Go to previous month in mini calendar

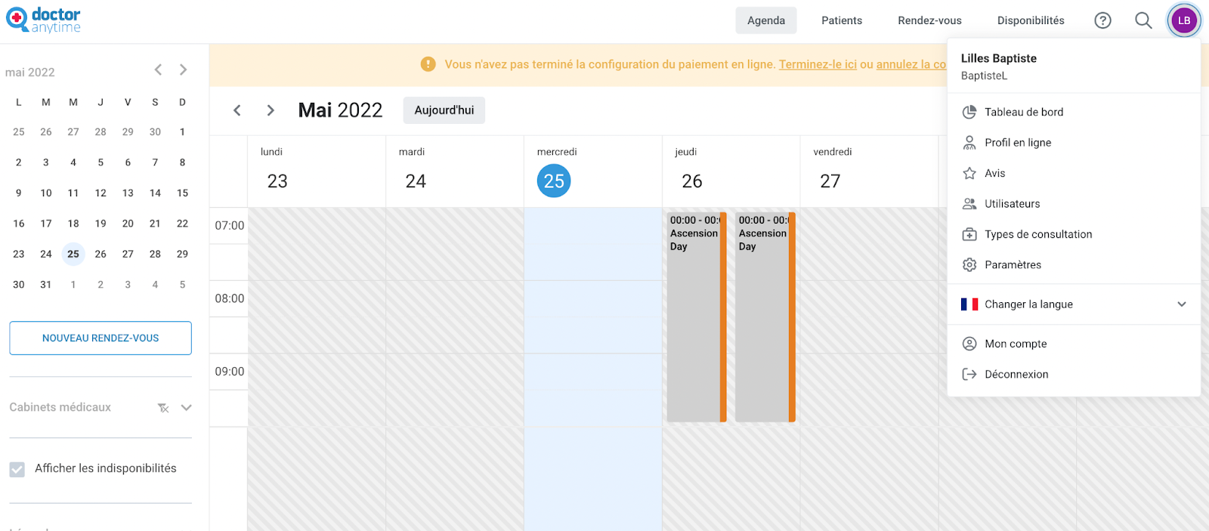[x=158, y=69]
